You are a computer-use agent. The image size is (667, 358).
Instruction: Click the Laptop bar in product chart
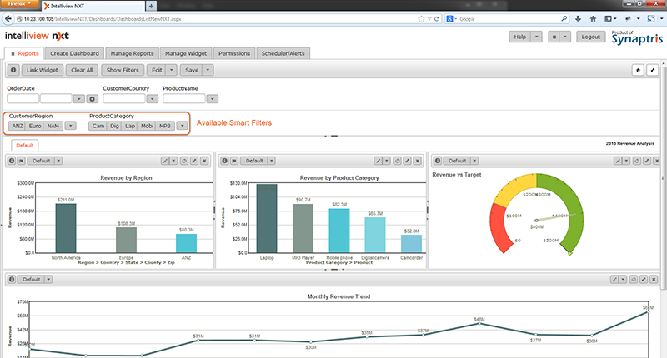tap(267, 218)
